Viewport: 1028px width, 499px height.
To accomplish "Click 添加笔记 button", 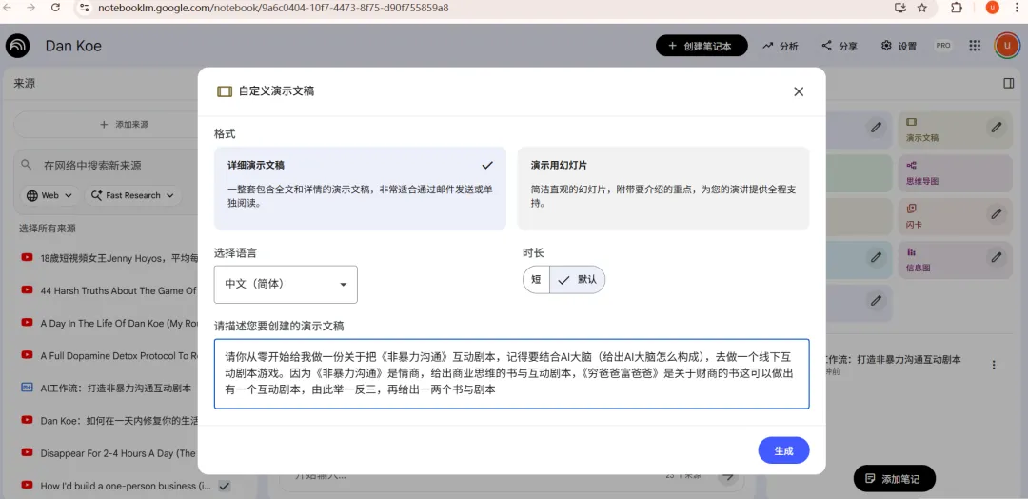I will tap(894, 479).
